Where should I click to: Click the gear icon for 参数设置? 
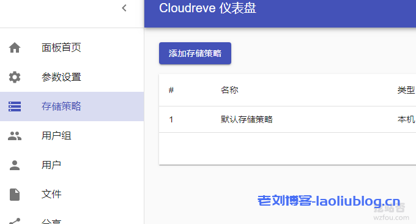[15, 77]
